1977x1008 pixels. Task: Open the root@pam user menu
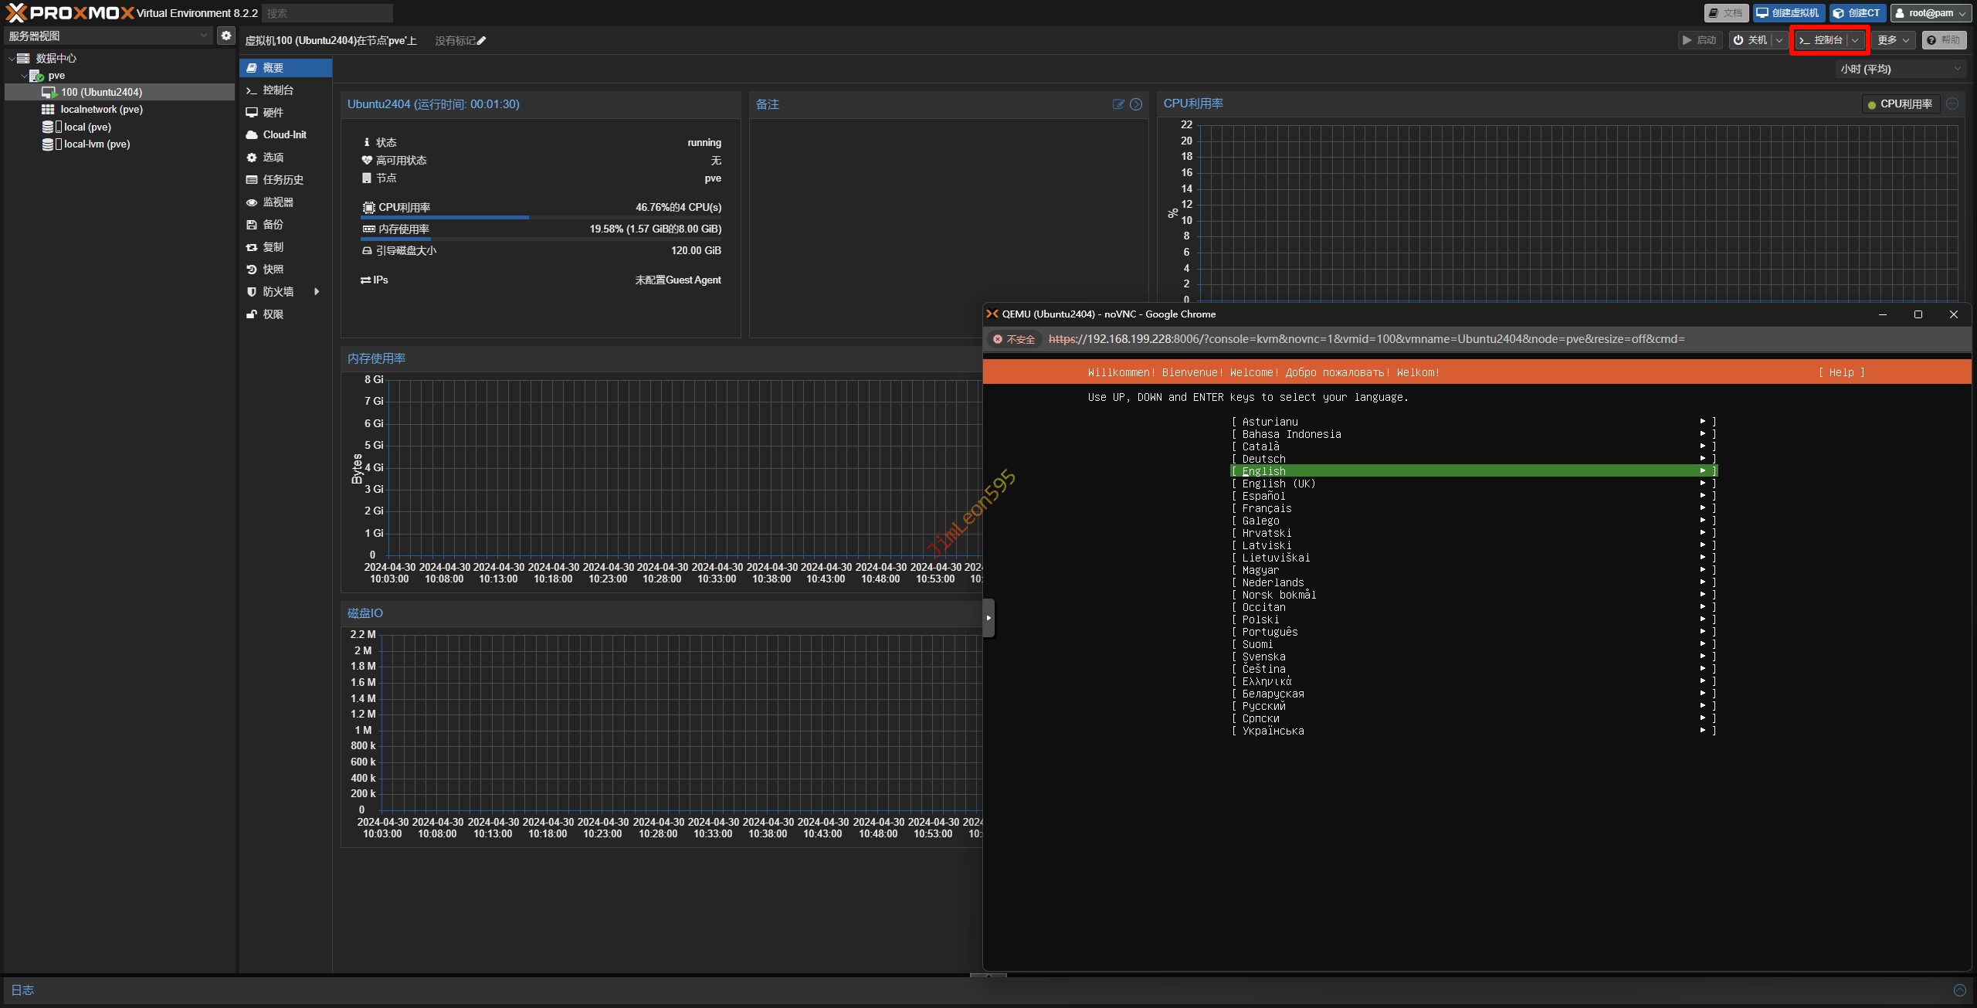tap(1931, 13)
